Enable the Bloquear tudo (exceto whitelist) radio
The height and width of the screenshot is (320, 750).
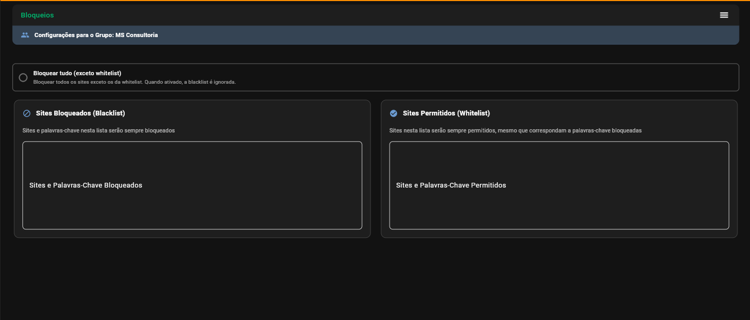[x=23, y=77]
